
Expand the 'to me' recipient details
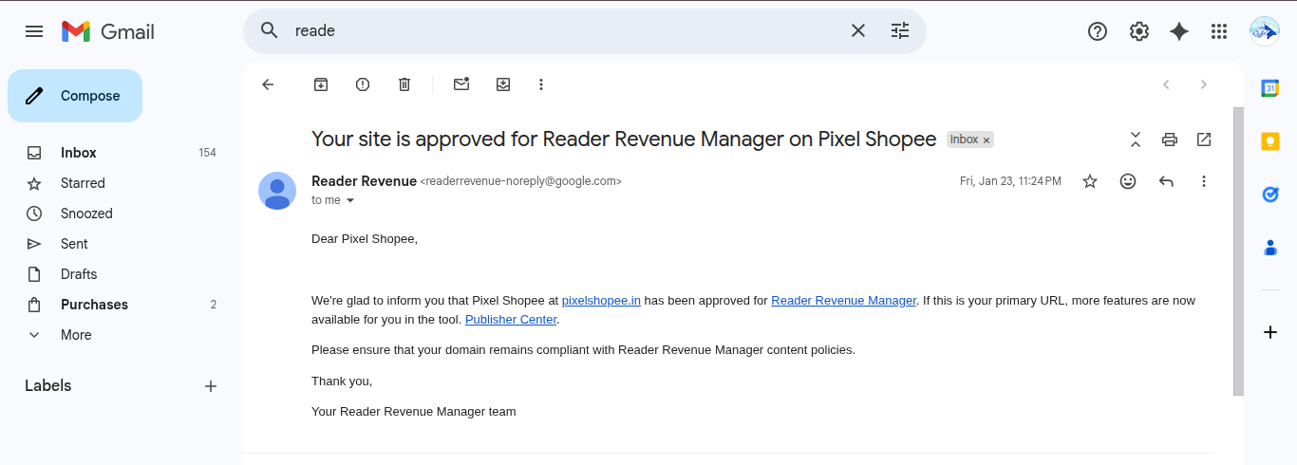pos(349,200)
